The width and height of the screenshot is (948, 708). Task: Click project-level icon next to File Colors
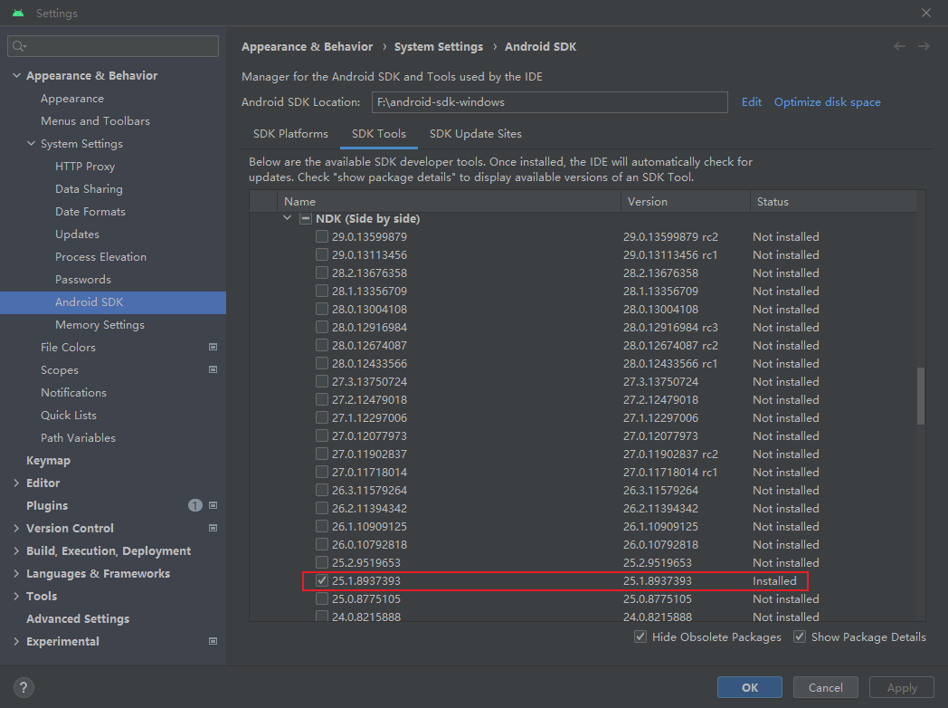[213, 348]
